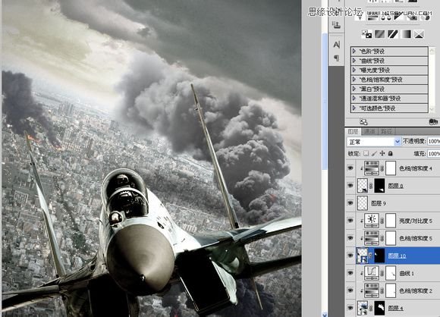The height and width of the screenshot is (317, 440).
Task: Click presets list scrollbar down arrow
Action: [432, 109]
